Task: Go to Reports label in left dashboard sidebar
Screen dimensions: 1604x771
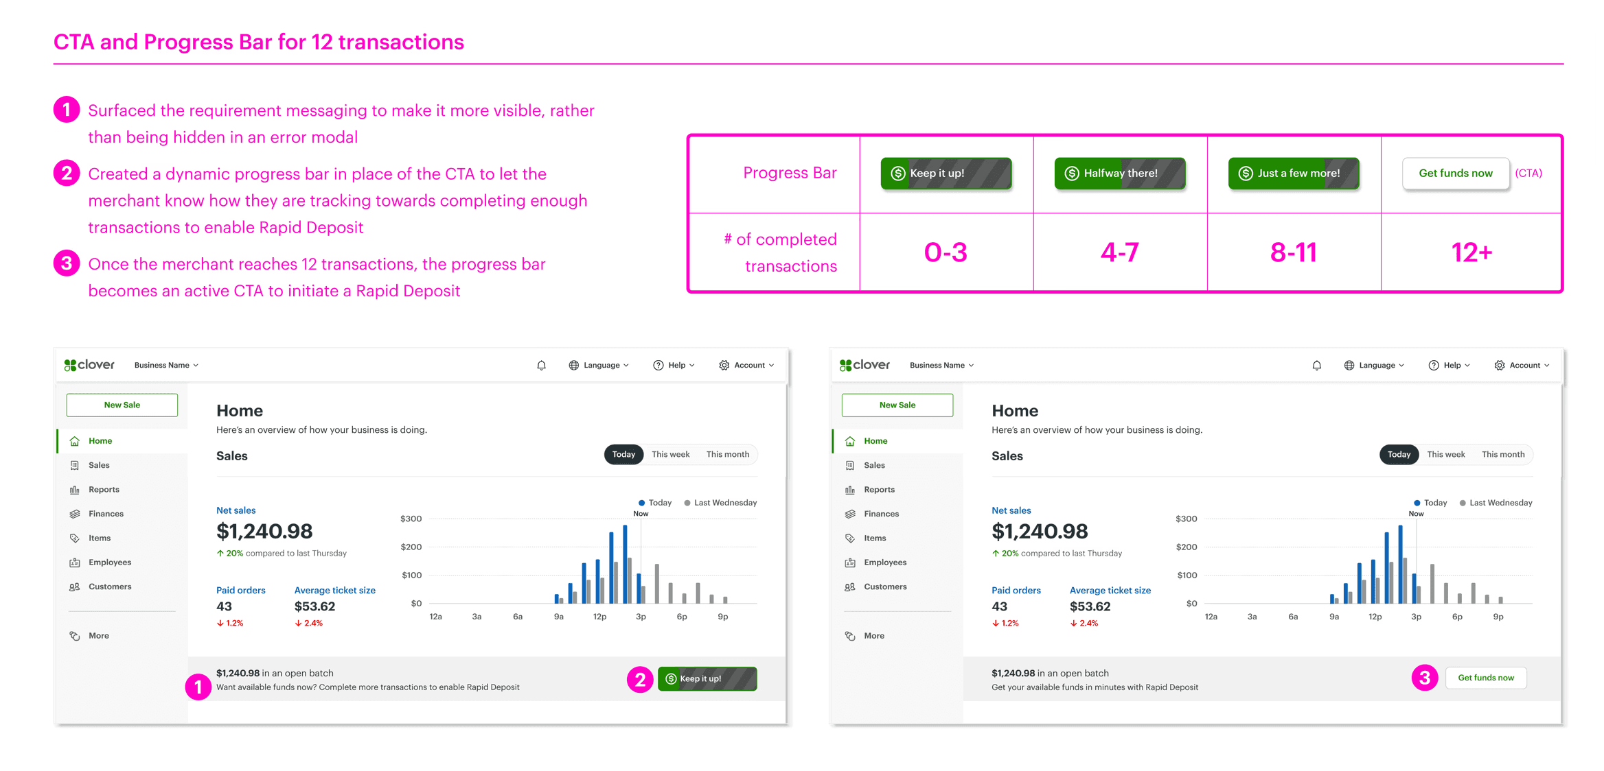Action: (x=104, y=490)
